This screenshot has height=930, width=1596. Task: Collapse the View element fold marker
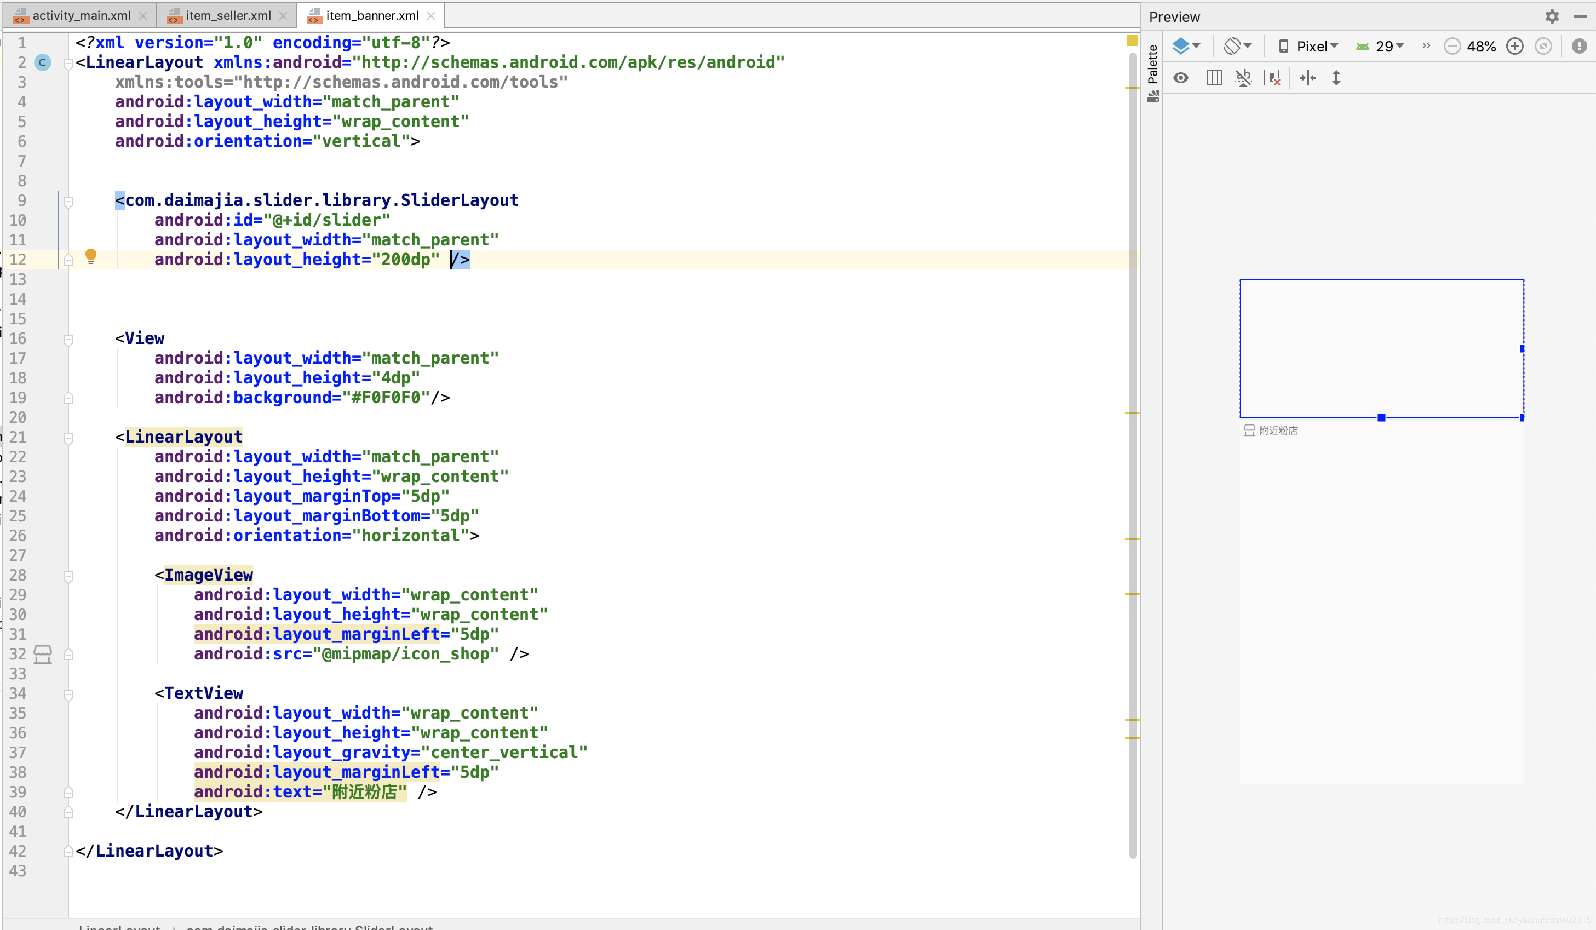(68, 340)
